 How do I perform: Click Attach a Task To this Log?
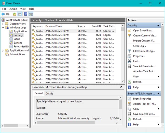coord(144,71)
